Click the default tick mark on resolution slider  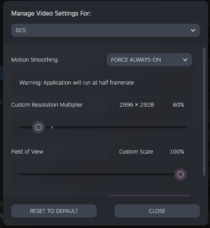pos(52,127)
